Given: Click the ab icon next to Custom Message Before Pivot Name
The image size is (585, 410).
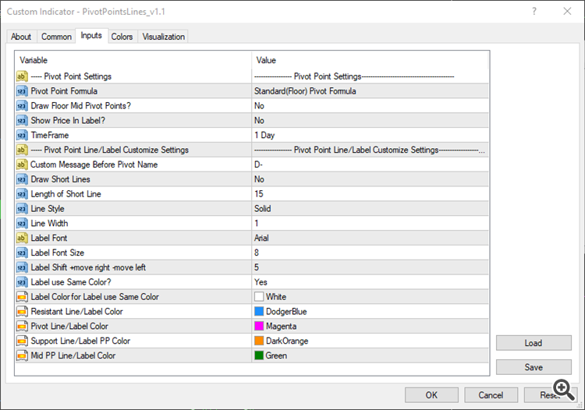Looking at the screenshot, I should [x=22, y=164].
